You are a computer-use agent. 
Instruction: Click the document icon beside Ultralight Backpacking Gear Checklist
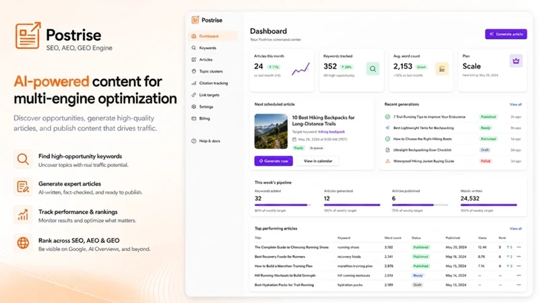pyautogui.click(x=387, y=149)
